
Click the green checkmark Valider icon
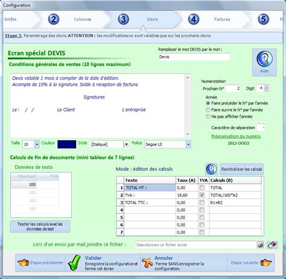pos(74,263)
